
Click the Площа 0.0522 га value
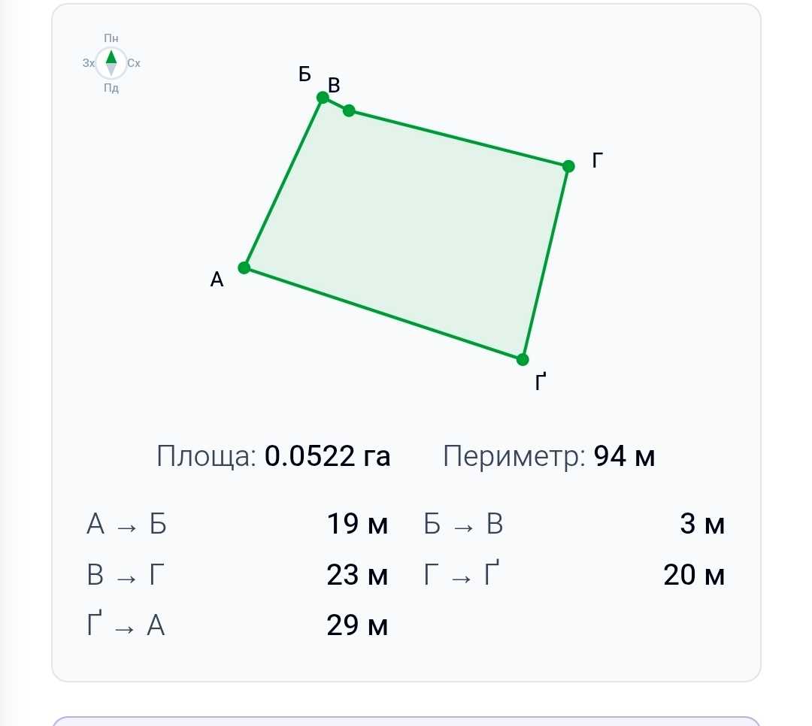coord(327,456)
